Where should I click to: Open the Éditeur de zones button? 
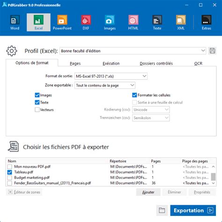pyautogui.click(x=24, y=192)
